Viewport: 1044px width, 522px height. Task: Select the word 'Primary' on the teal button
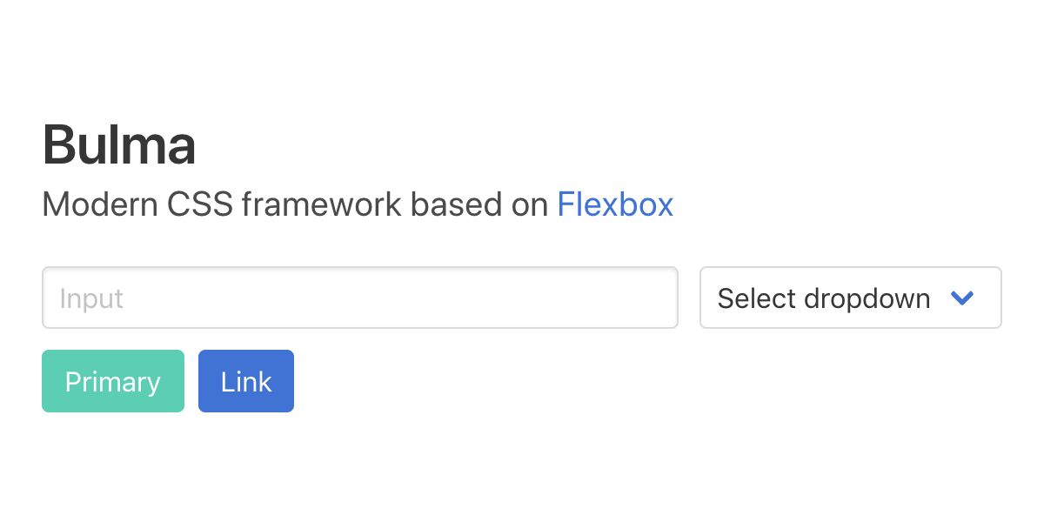point(113,382)
